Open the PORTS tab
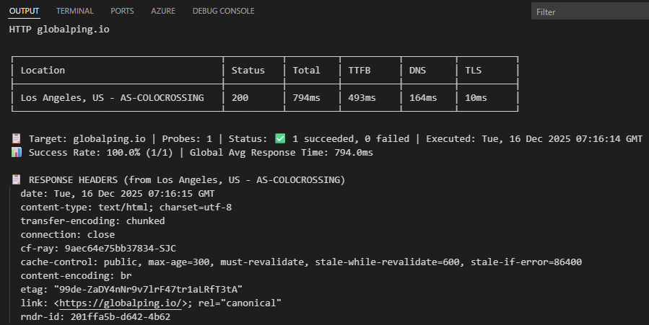The height and width of the screenshot is (325, 649). pyautogui.click(x=122, y=11)
